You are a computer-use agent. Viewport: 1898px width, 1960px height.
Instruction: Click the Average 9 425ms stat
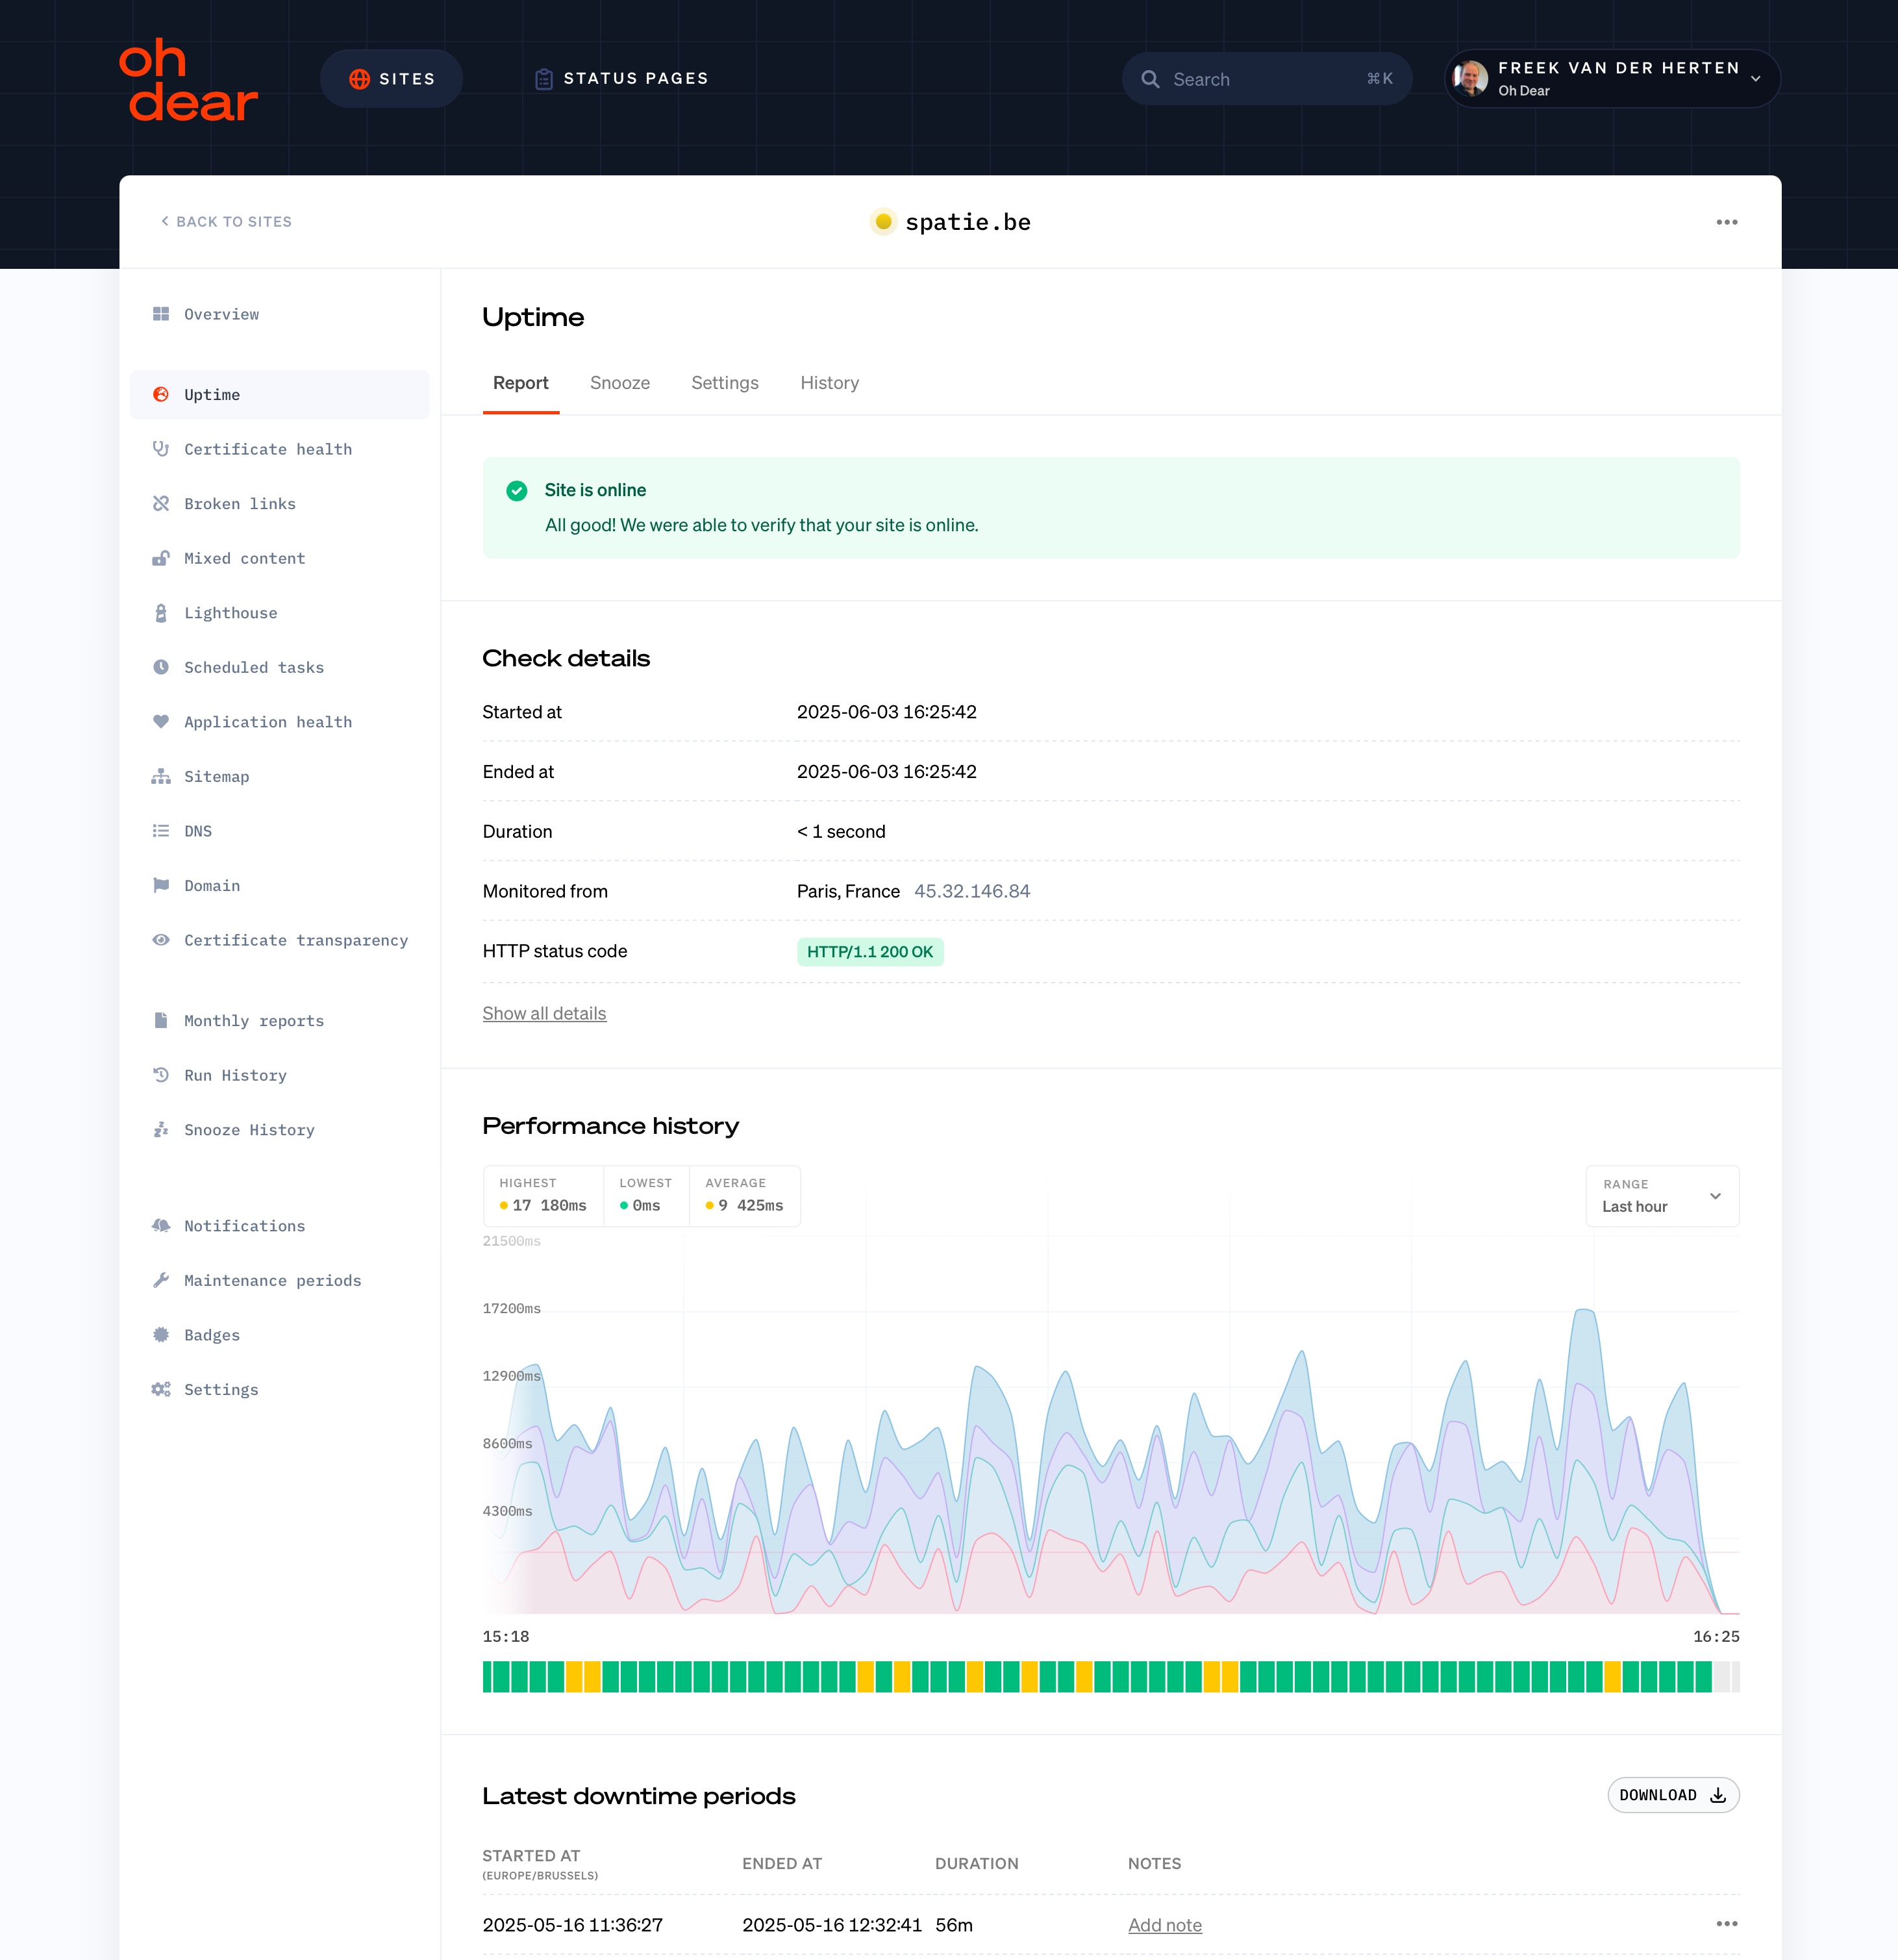pos(744,1195)
